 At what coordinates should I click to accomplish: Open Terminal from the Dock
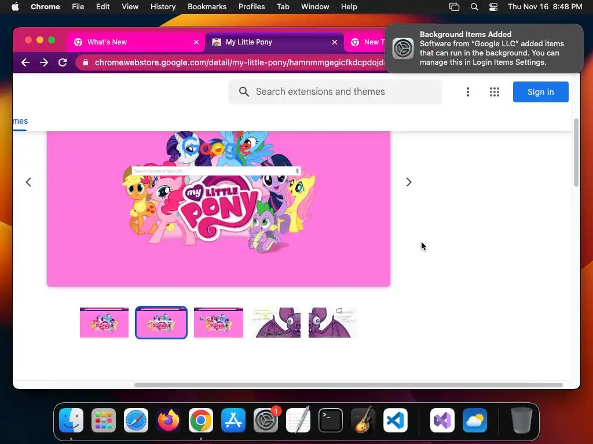[331, 420]
